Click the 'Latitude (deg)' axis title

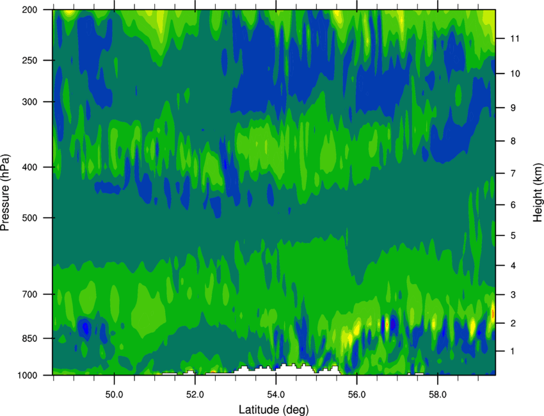click(273, 410)
